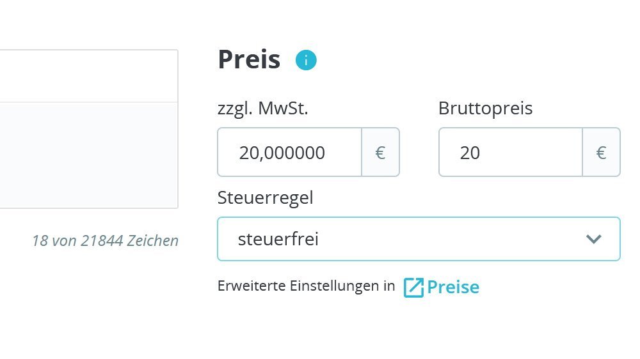Open the steuerfrei tax rule combo box
The width and height of the screenshot is (640, 359).
(x=410, y=240)
